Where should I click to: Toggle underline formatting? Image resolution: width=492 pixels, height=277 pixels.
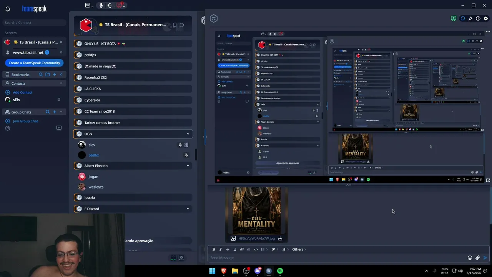click(x=234, y=249)
